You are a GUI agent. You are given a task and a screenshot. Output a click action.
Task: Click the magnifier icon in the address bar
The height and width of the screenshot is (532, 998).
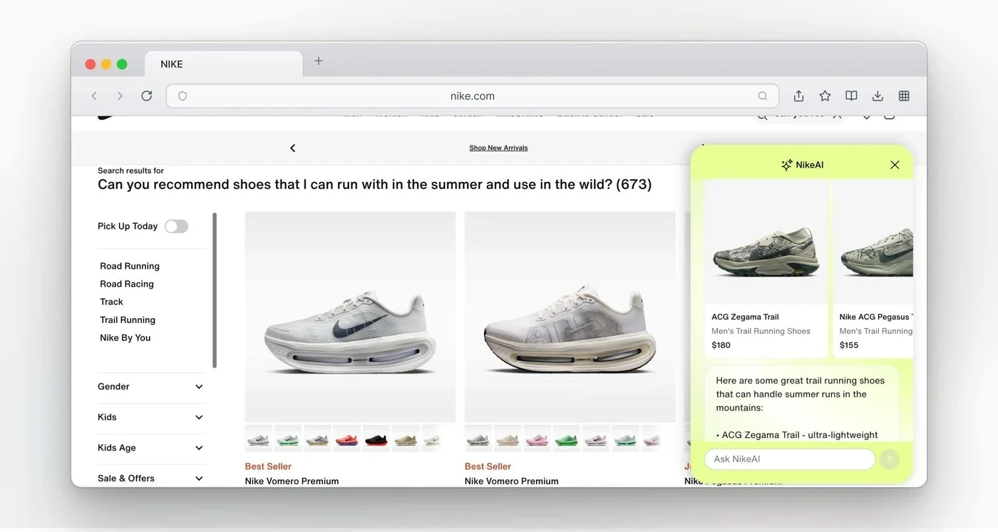click(x=763, y=96)
